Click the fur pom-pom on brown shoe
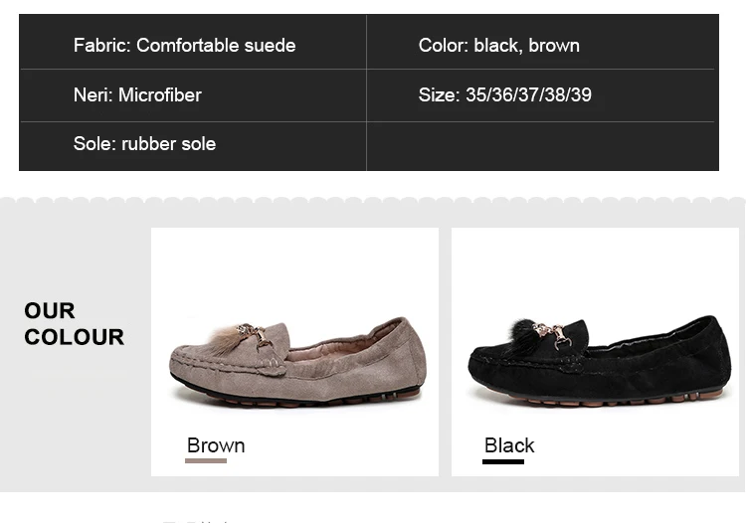The width and height of the screenshot is (746, 523). pos(225,339)
